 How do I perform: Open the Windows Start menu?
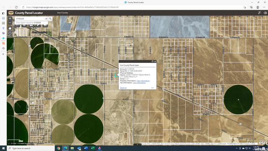[3, 148]
